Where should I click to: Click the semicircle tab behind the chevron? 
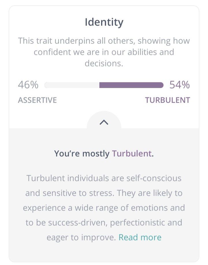[x=104, y=120]
